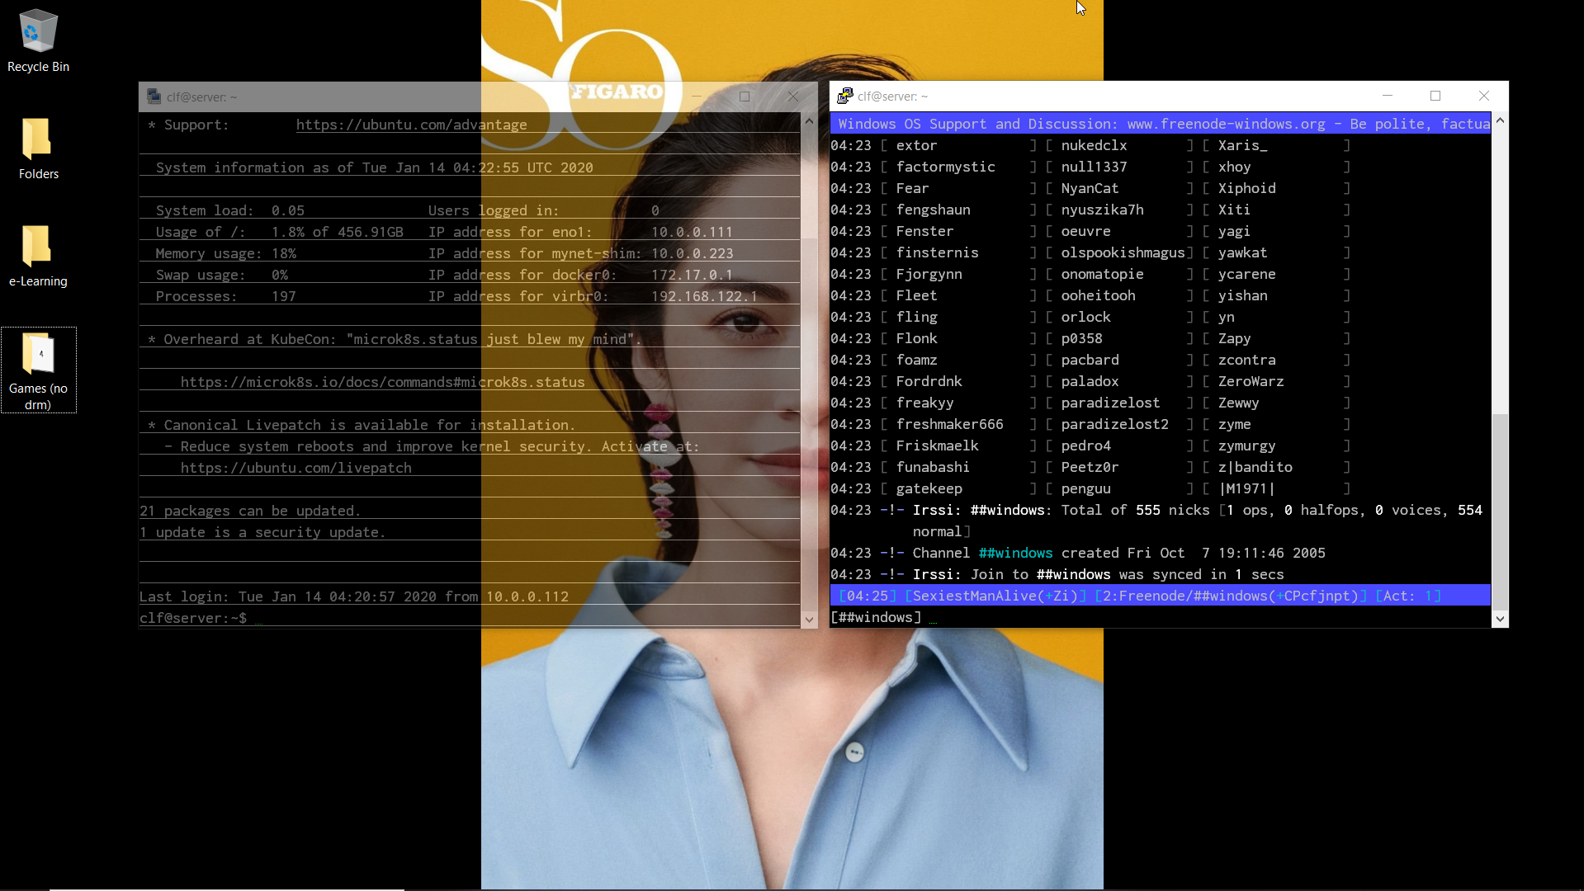Click nick 'gatekeep' in the list

pos(929,488)
